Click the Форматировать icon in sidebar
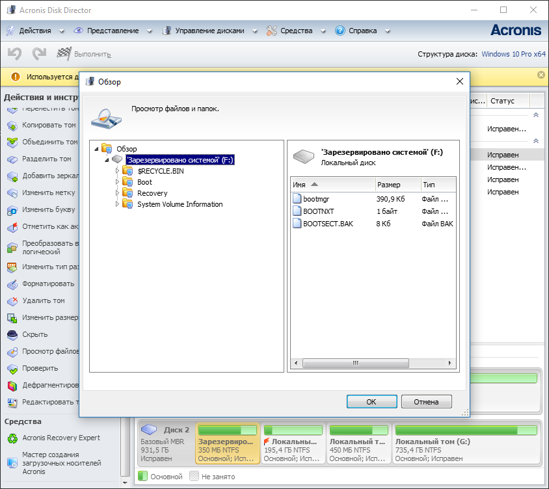The height and width of the screenshot is (489, 549). 12,284
